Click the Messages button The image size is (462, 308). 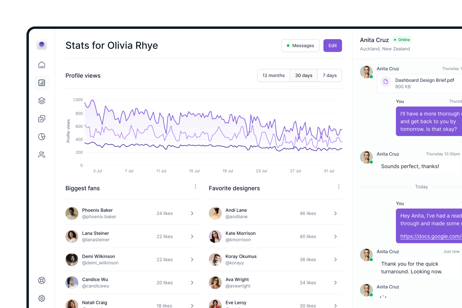(300, 45)
